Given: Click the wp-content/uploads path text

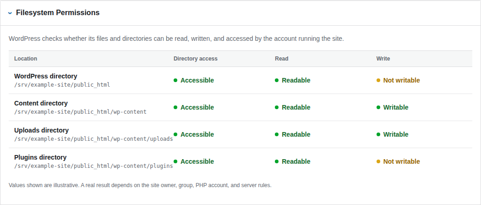Looking at the screenshot, I should tap(93, 139).
